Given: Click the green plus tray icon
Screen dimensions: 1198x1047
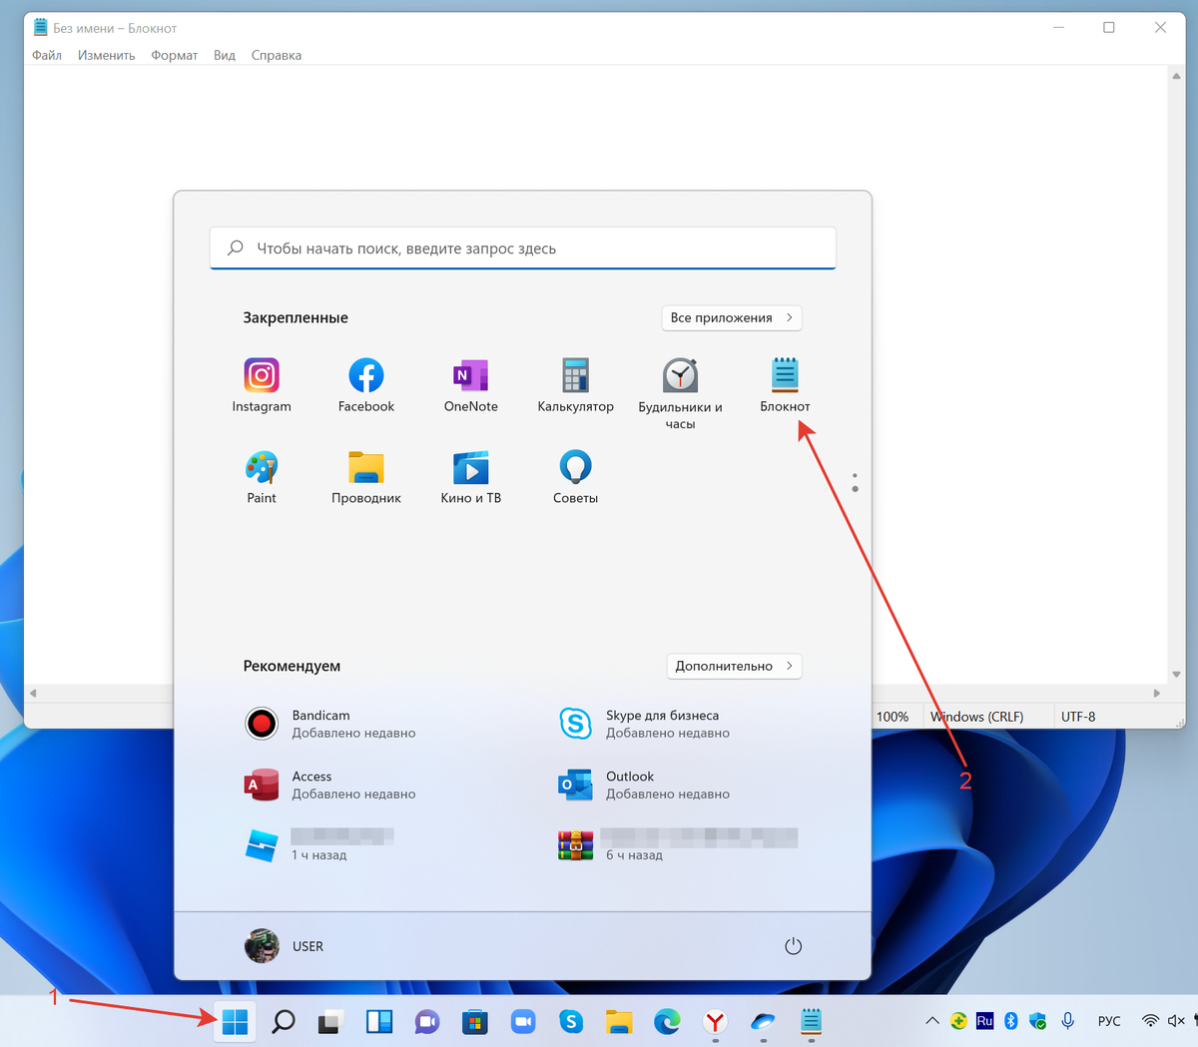Looking at the screenshot, I should click(x=958, y=1021).
